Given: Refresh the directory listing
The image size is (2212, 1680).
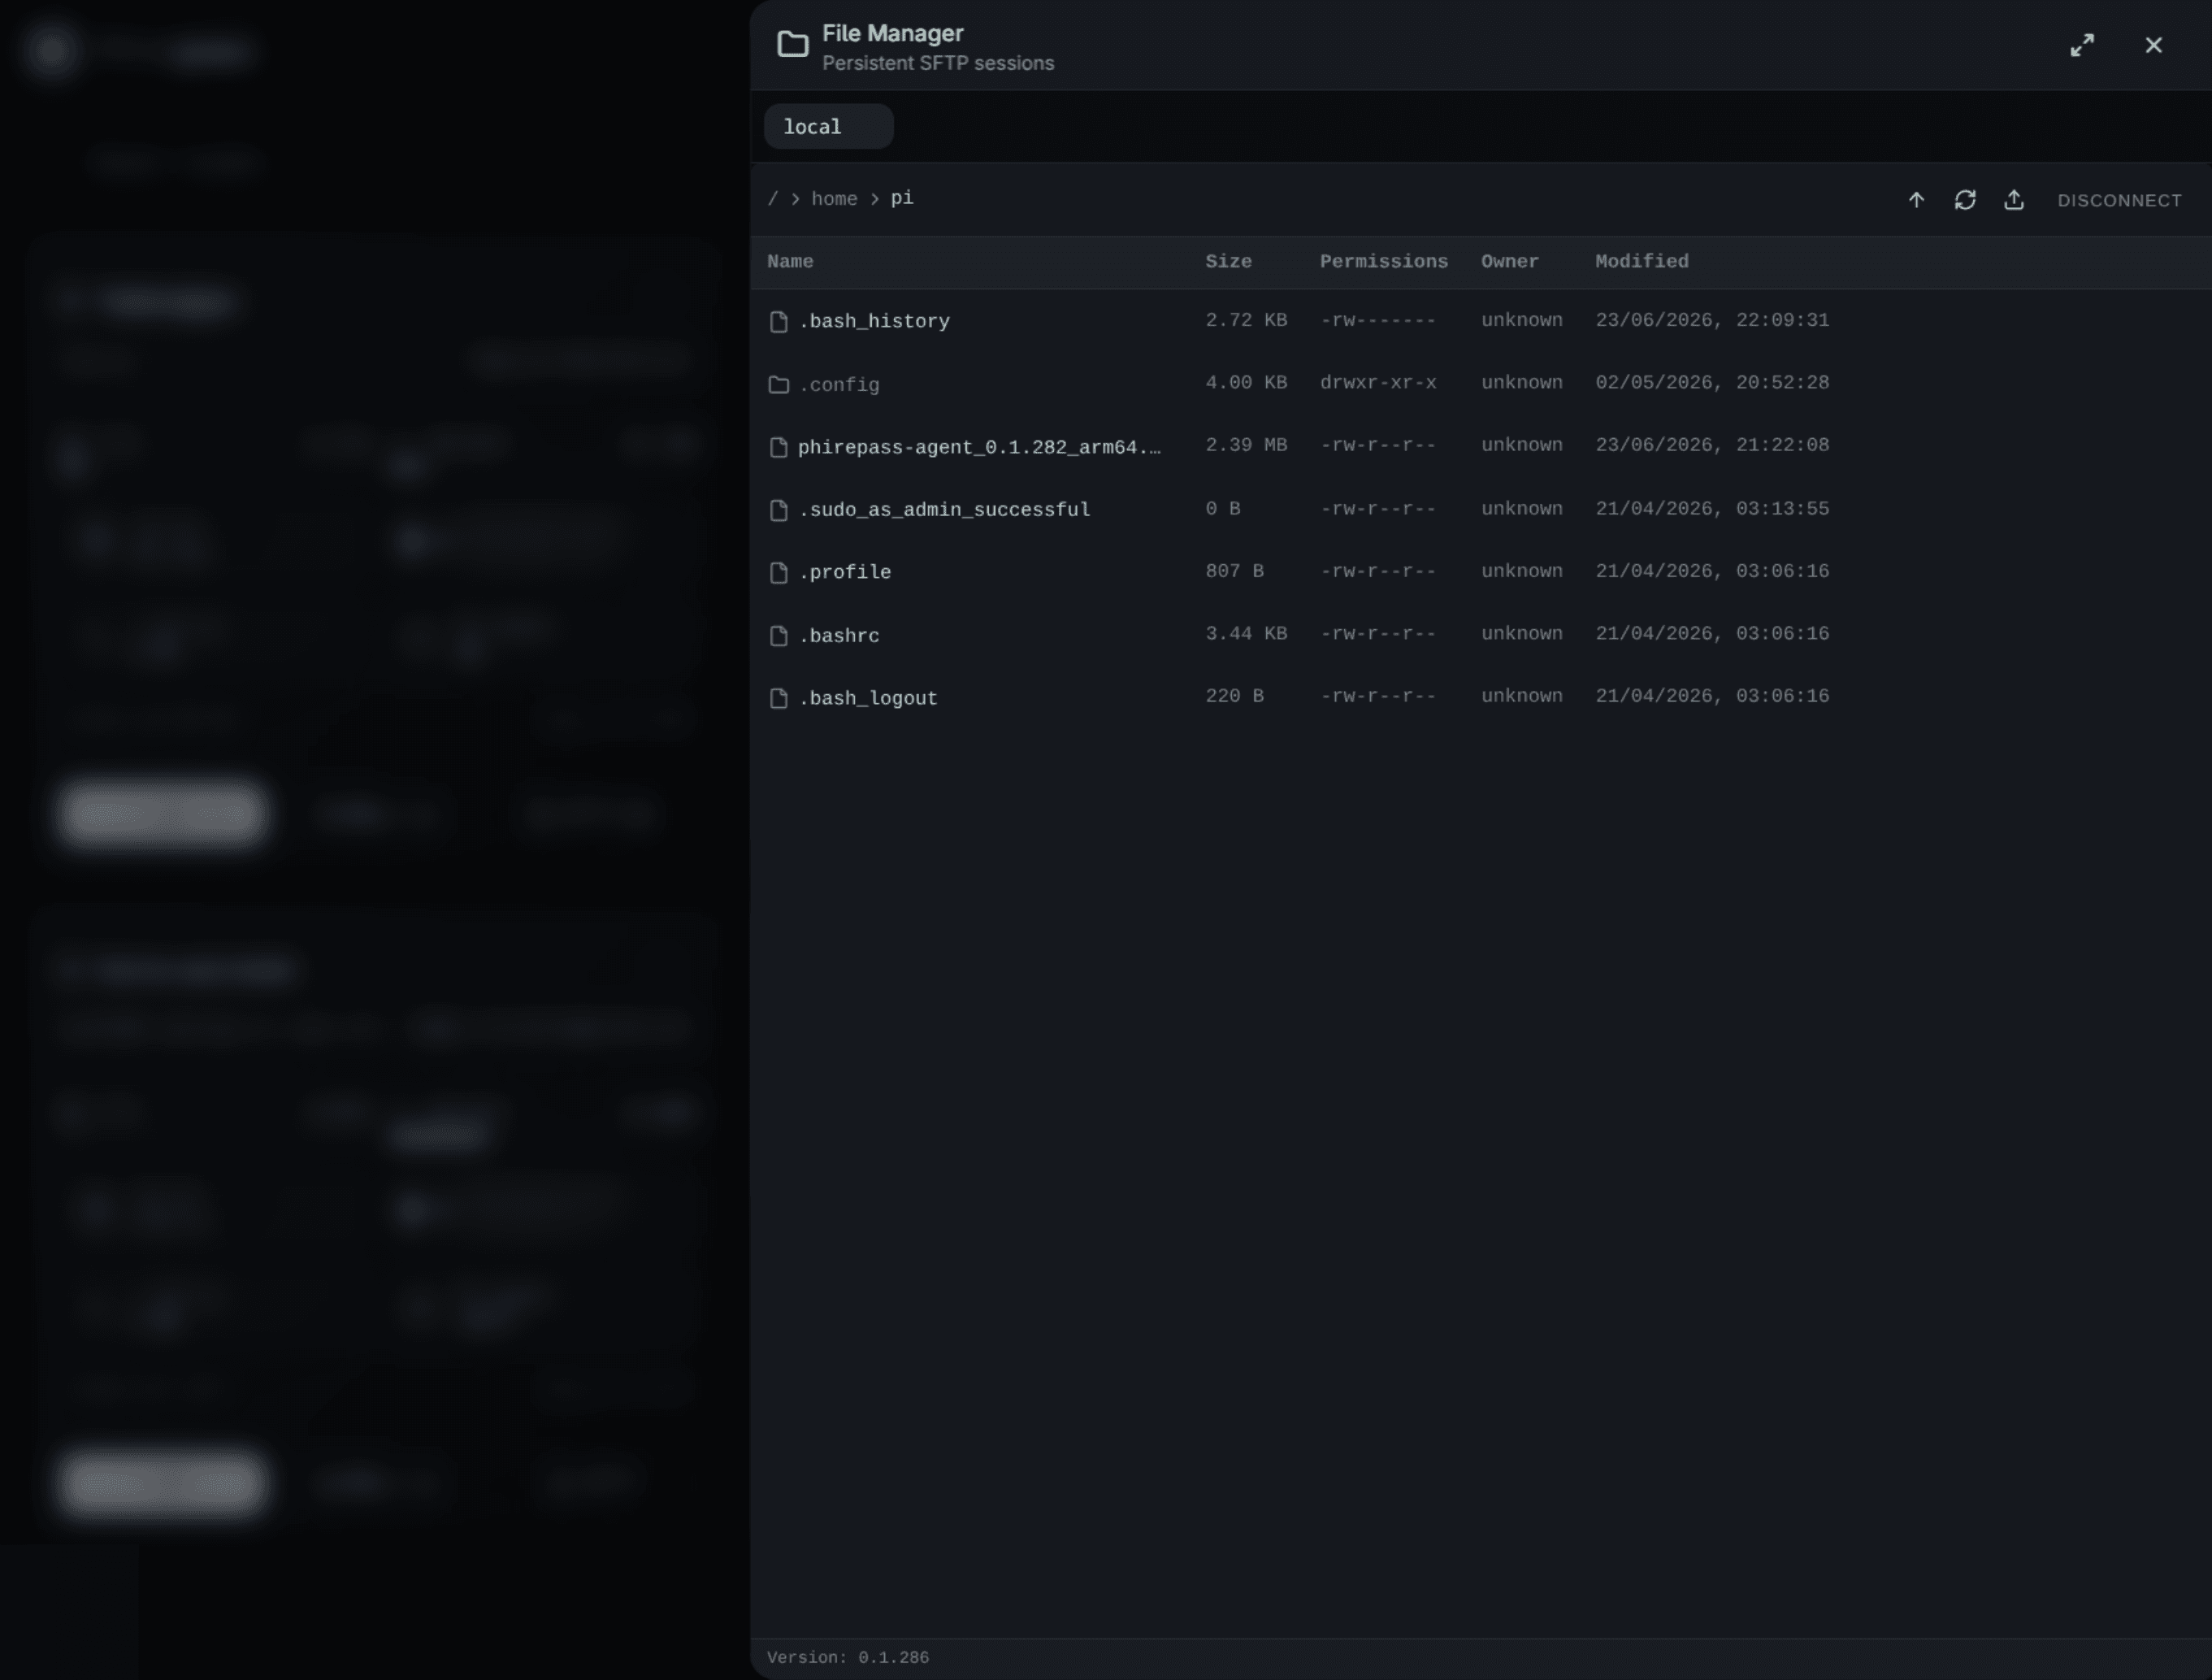Looking at the screenshot, I should 1965,200.
